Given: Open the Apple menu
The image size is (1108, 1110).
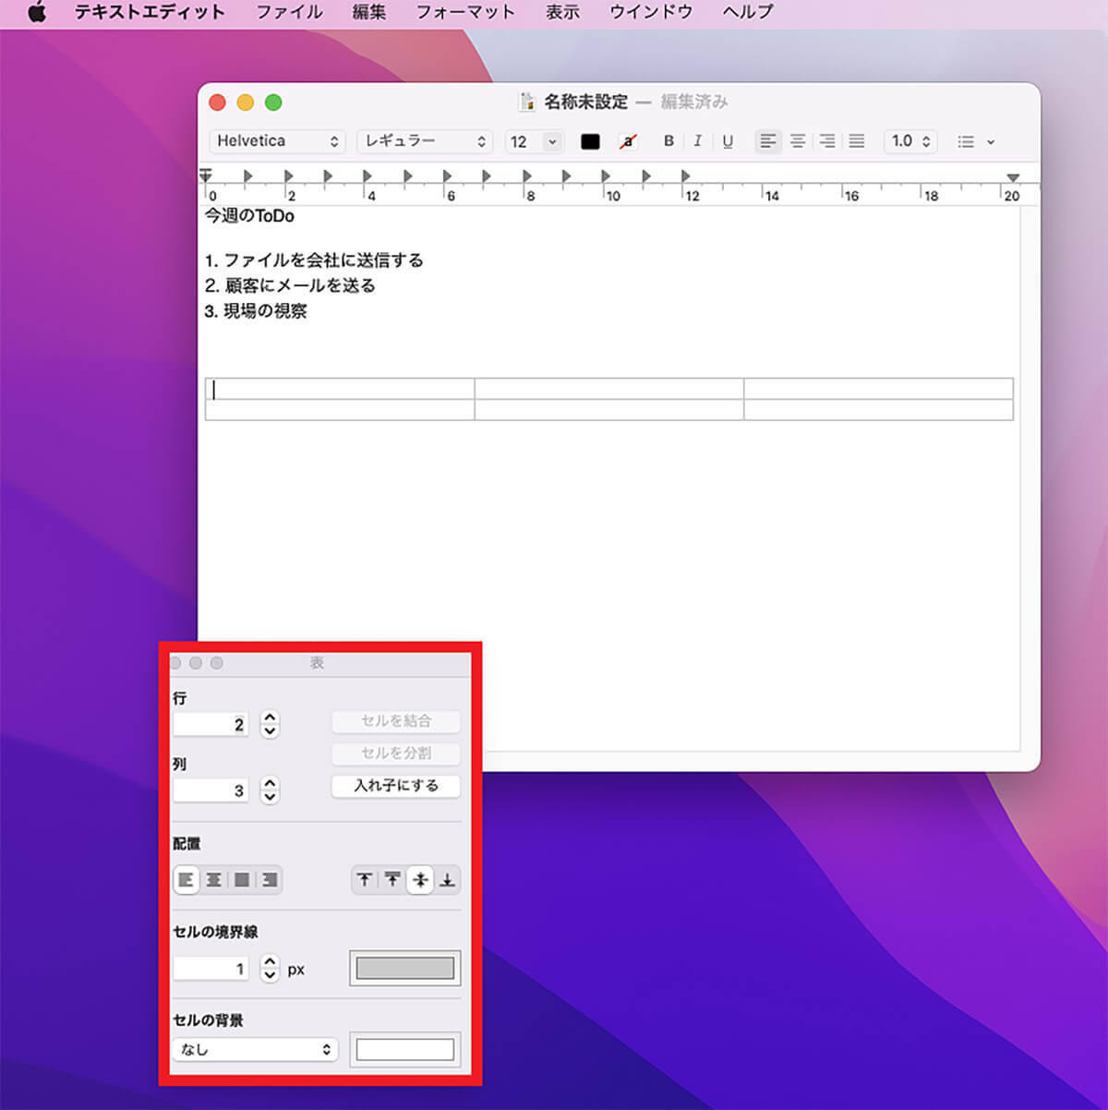Looking at the screenshot, I should (36, 13).
